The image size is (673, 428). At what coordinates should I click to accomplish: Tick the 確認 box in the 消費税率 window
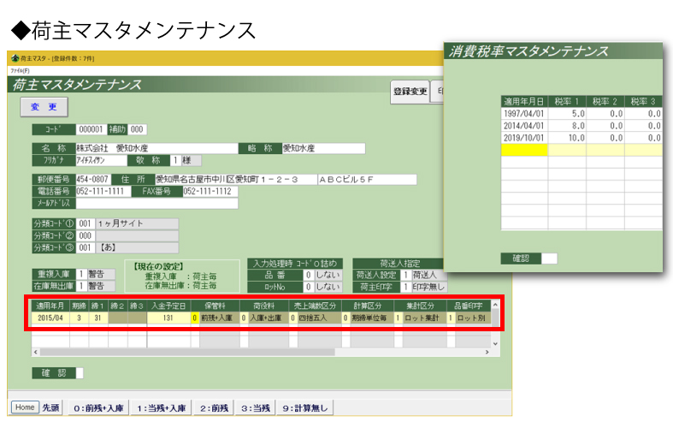pos(550,258)
